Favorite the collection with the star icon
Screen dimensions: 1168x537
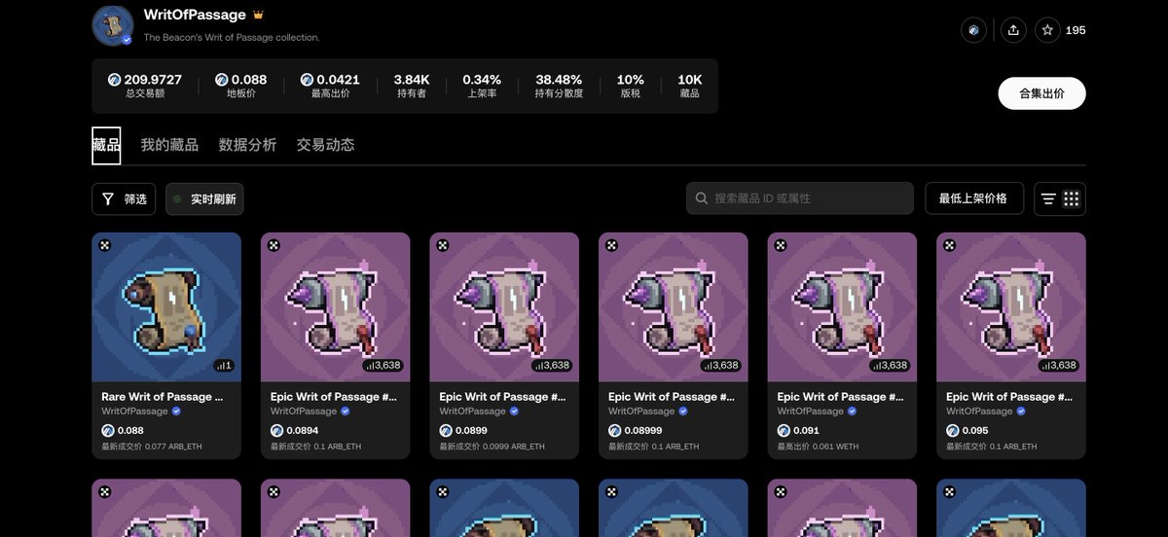coord(1047,30)
